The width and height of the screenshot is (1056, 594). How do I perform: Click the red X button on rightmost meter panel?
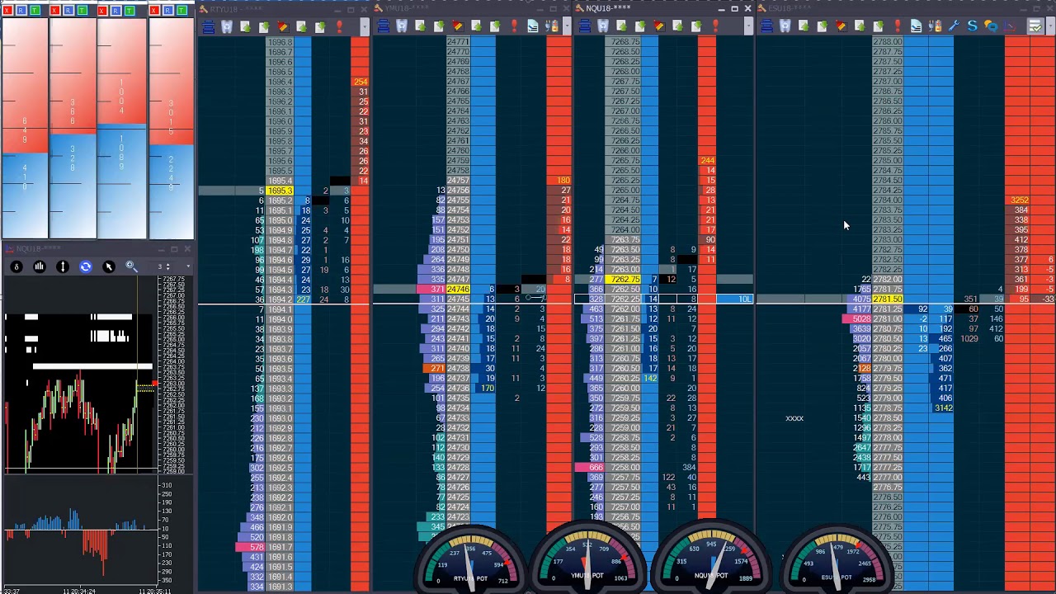154,10
